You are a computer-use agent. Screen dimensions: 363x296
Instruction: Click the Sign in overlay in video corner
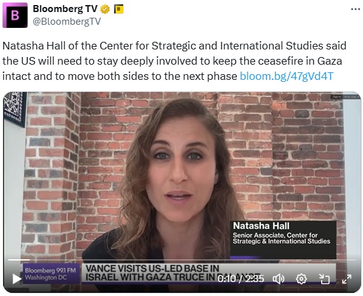tap(336, 97)
